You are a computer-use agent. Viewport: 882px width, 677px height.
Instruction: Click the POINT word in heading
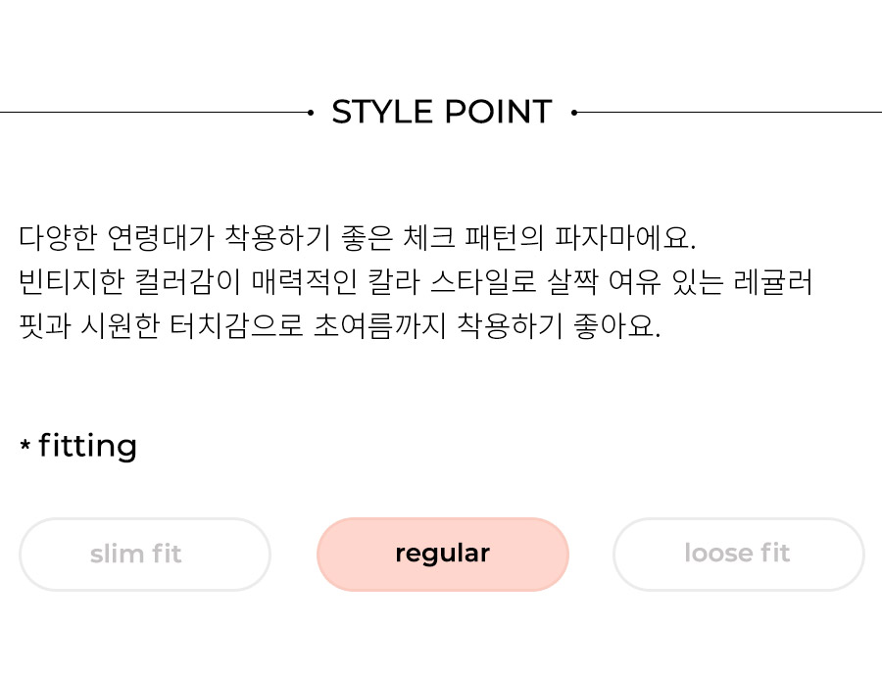click(x=499, y=112)
